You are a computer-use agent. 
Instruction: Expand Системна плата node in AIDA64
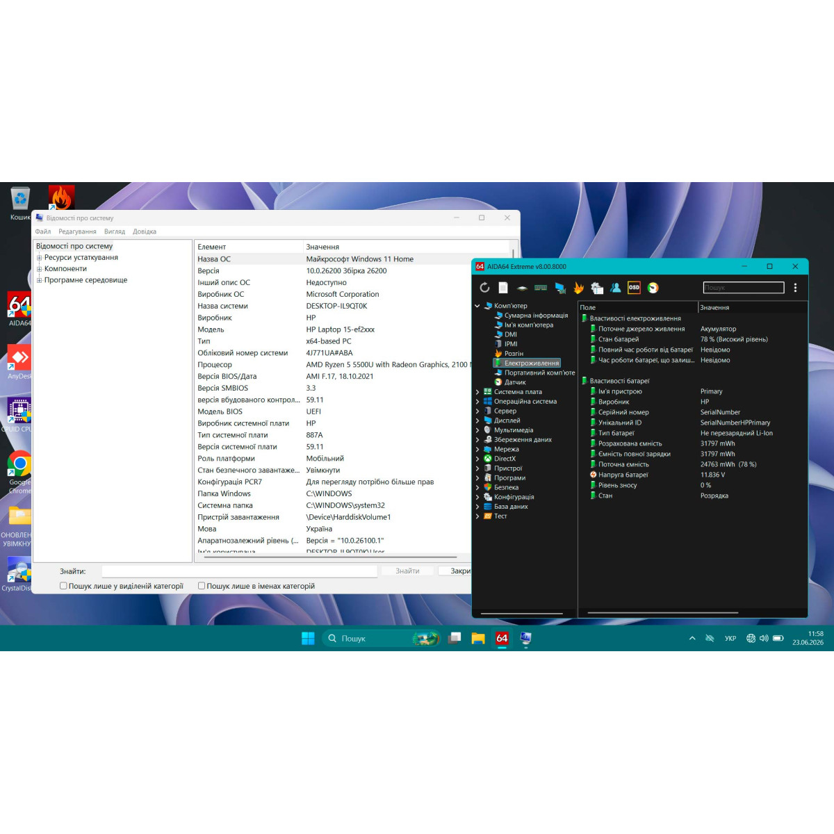(x=477, y=392)
